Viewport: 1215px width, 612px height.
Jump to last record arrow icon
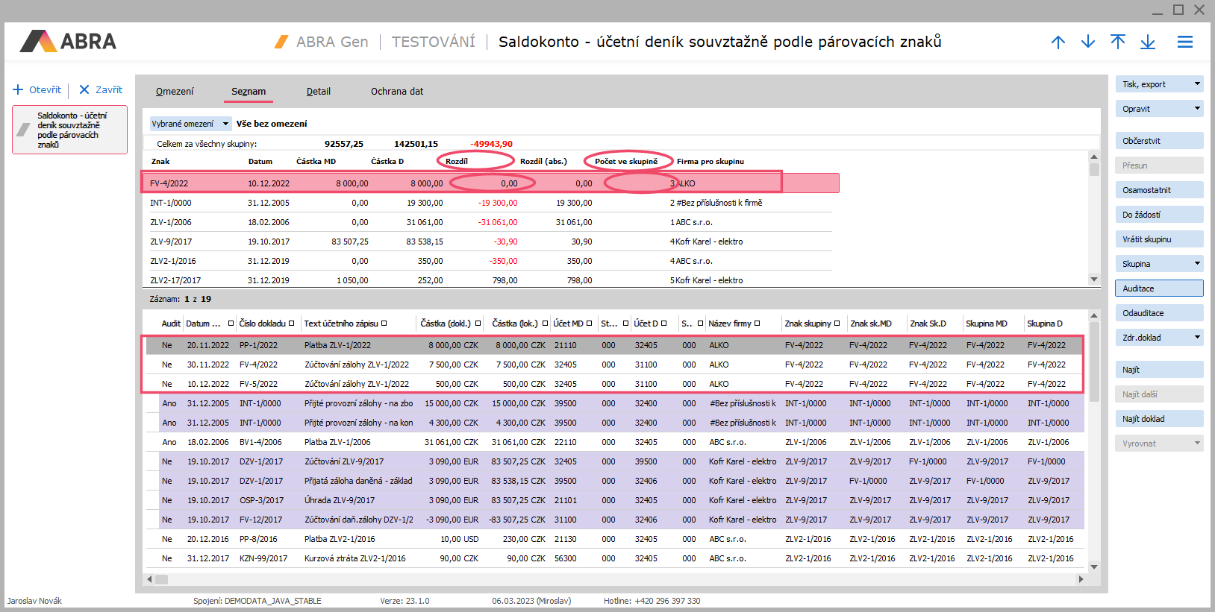click(x=1147, y=42)
